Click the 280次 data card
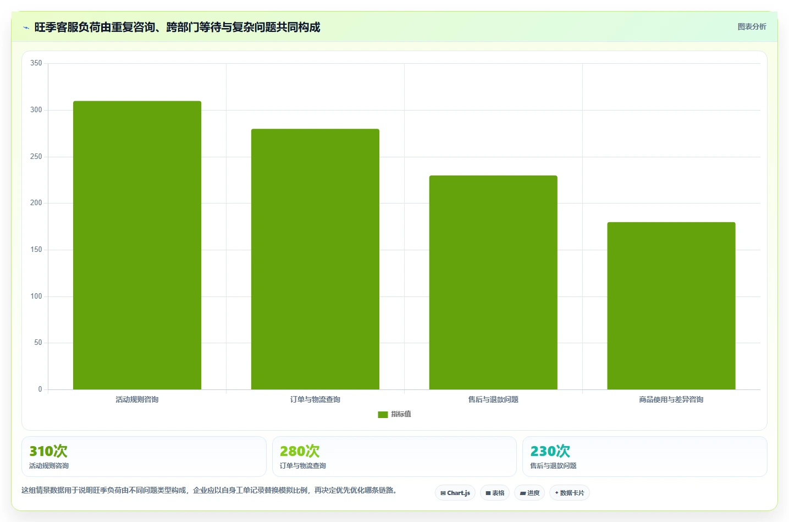Image resolution: width=789 pixels, height=522 pixels. 394,457
